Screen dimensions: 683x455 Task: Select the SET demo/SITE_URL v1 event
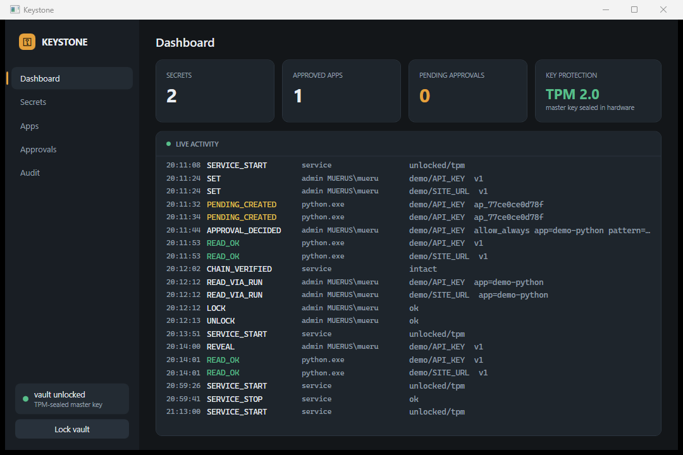(408, 191)
